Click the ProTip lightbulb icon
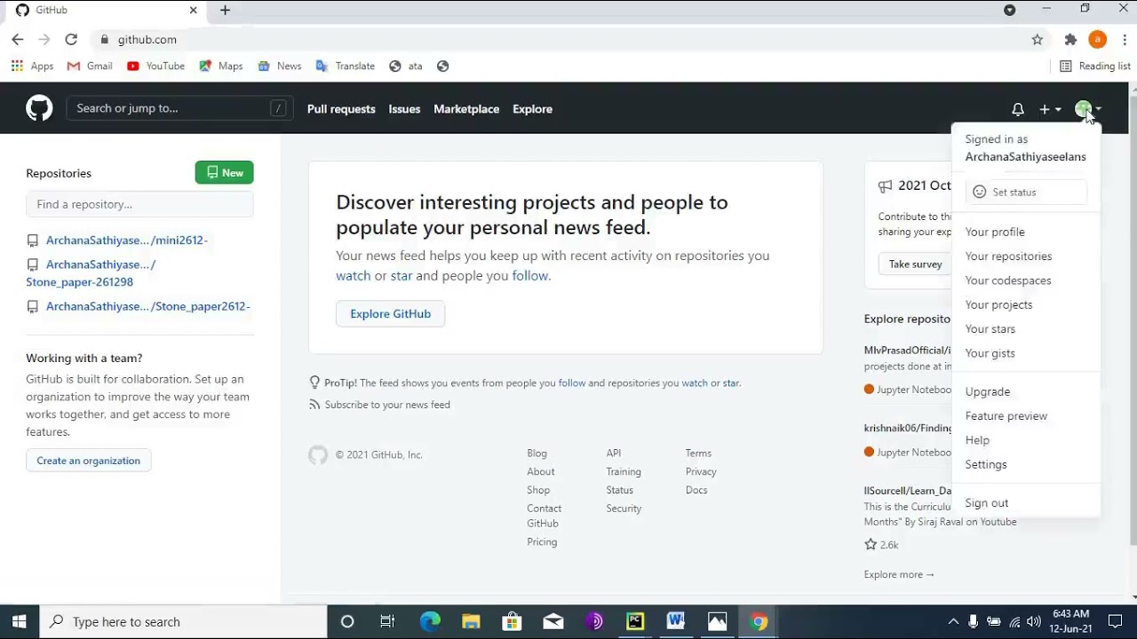This screenshot has height=639, width=1137. (x=314, y=383)
